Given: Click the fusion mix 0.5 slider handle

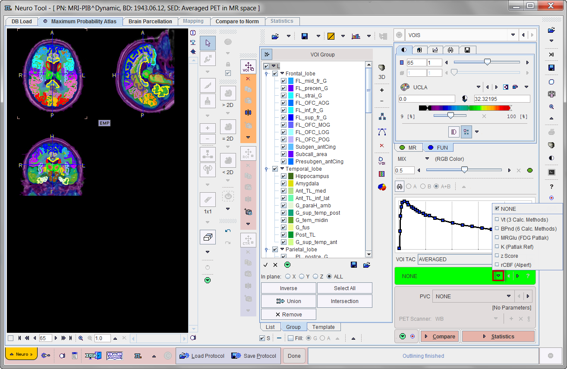Looking at the screenshot, I should [x=464, y=170].
